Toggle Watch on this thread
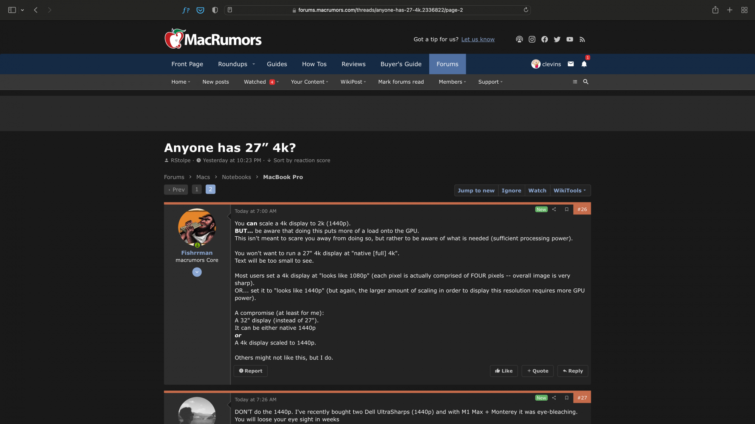 pyautogui.click(x=537, y=190)
